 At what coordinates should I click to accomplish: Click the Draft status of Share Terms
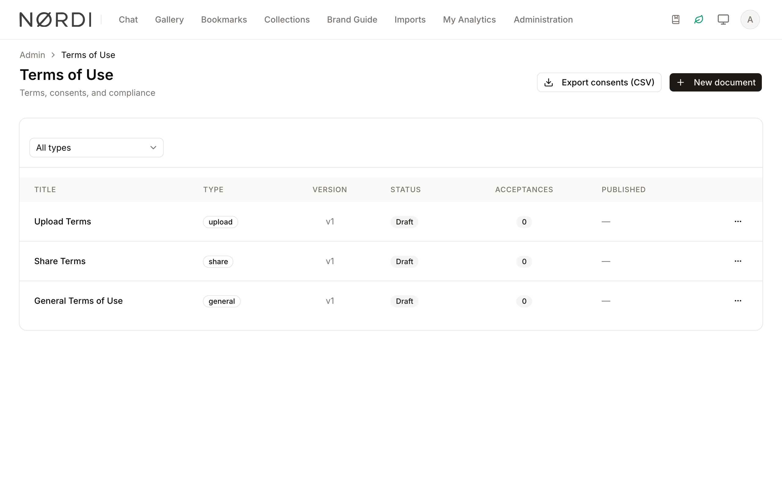(404, 262)
